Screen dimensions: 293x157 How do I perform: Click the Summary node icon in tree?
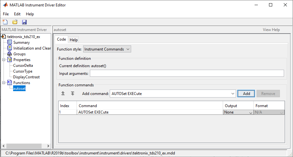click(10, 42)
